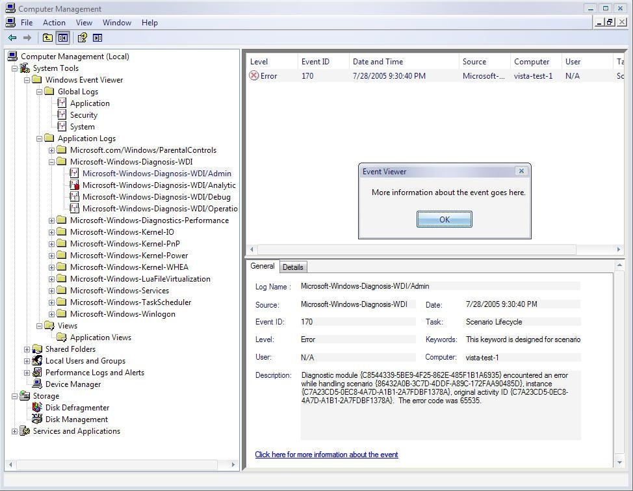Screen dimensions: 633x491
Task: Sort events by Date and Time column
Action: click(378, 62)
